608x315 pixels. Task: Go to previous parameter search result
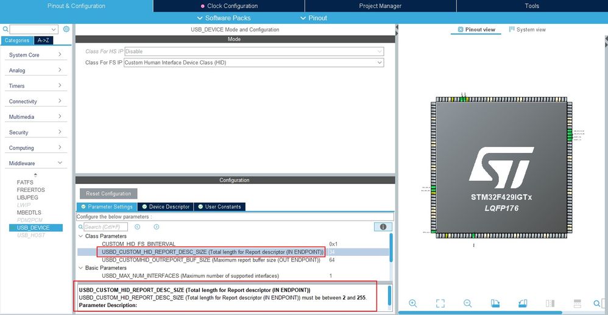137,227
